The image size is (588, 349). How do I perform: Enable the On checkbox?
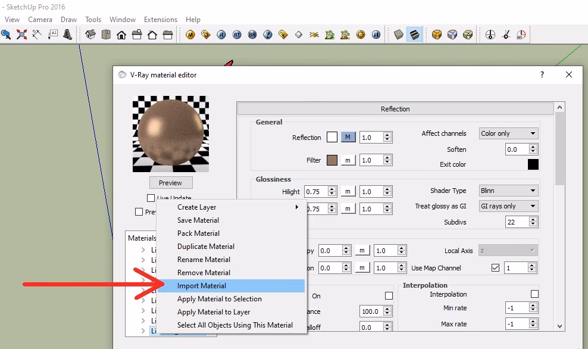(389, 296)
